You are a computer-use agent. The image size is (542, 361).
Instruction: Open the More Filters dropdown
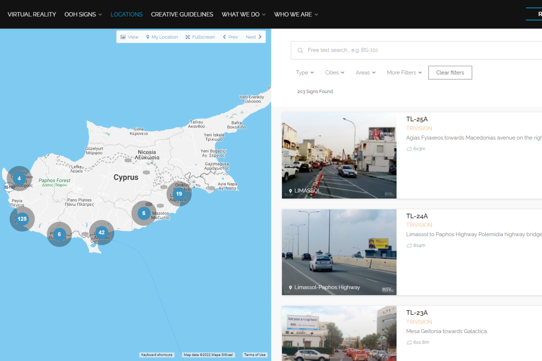tap(404, 72)
